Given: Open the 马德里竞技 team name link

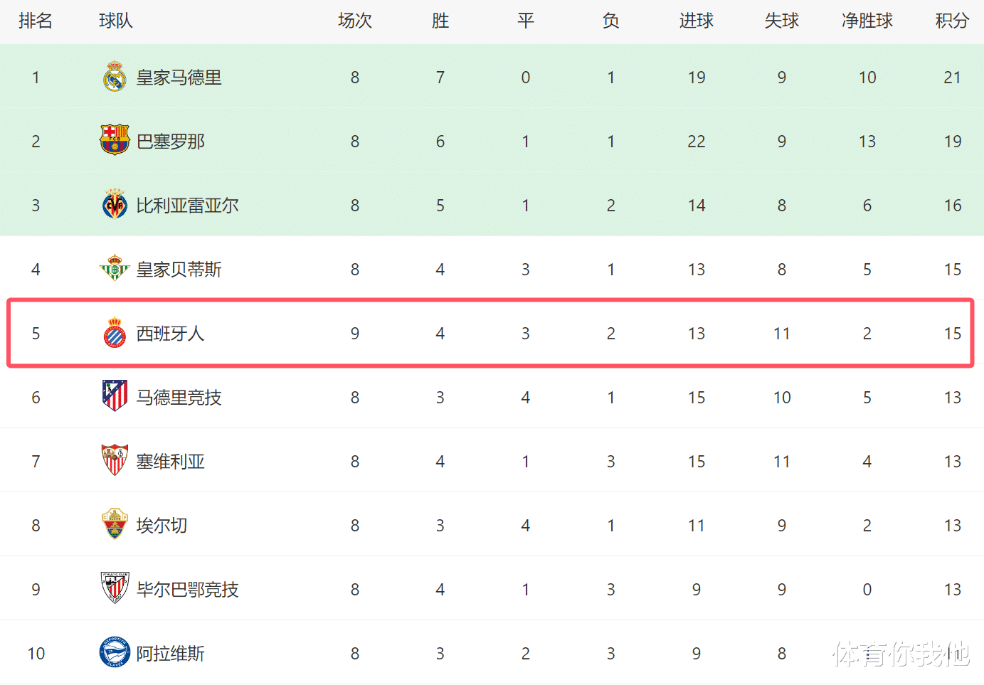Looking at the screenshot, I should tap(179, 398).
